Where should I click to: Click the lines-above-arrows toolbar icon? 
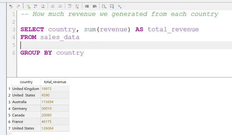coord(70,6)
